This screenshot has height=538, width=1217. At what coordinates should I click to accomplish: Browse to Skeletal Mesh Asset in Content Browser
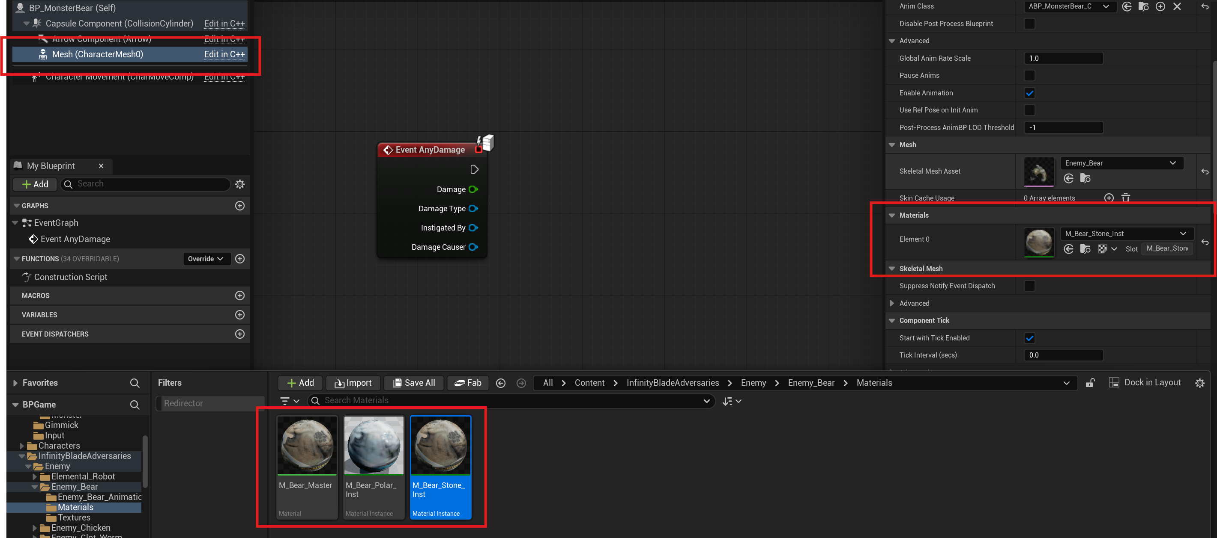coord(1085,179)
